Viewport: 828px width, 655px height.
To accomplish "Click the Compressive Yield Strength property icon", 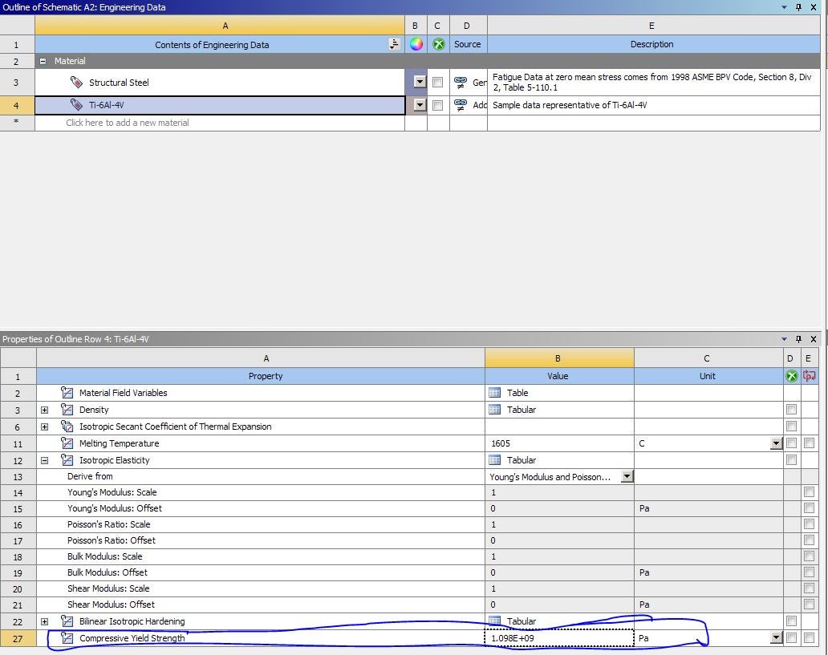I will pyautogui.click(x=67, y=637).
